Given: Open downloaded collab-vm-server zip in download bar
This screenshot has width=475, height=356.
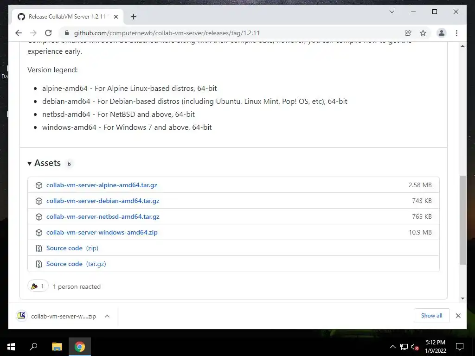Looking at the screenshot, I should coord(59,316).
